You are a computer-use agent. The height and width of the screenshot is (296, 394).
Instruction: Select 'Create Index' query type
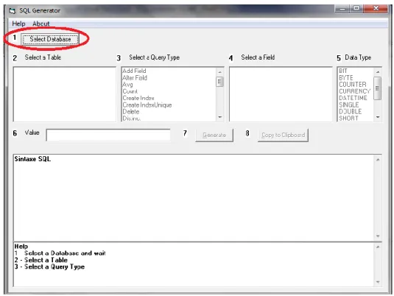click(138, 98)
